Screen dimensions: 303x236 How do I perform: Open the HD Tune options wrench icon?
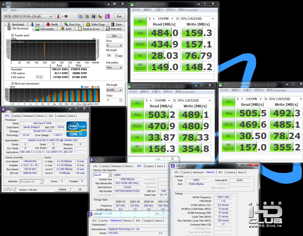(100, 16)
